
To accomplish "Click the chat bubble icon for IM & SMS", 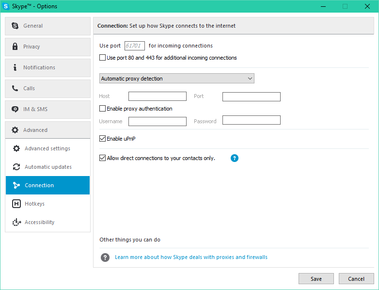I will (15, 109).
